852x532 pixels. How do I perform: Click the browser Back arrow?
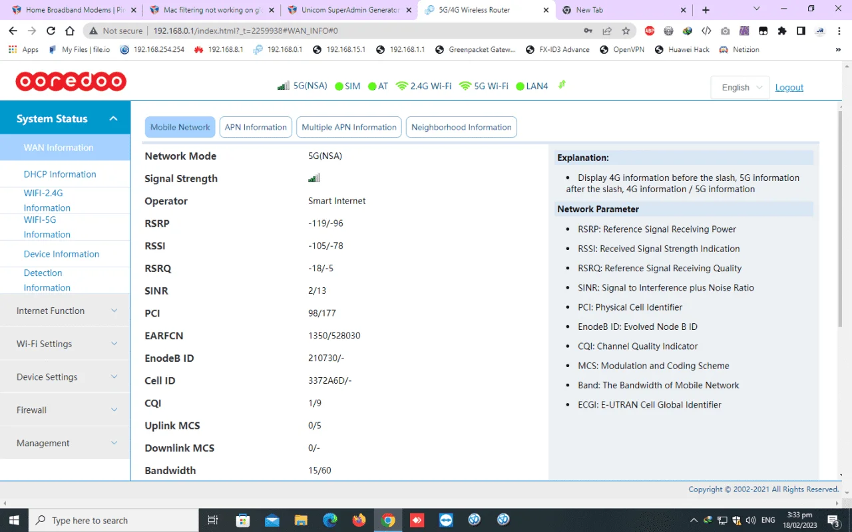[13, 31]
